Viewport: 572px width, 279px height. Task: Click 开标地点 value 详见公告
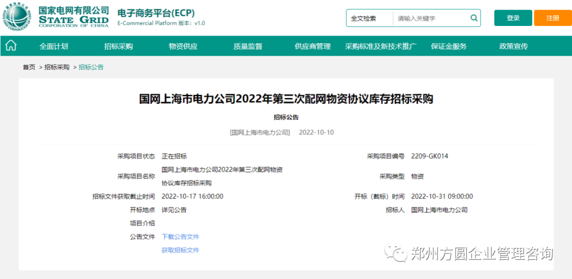pos(174,210)
